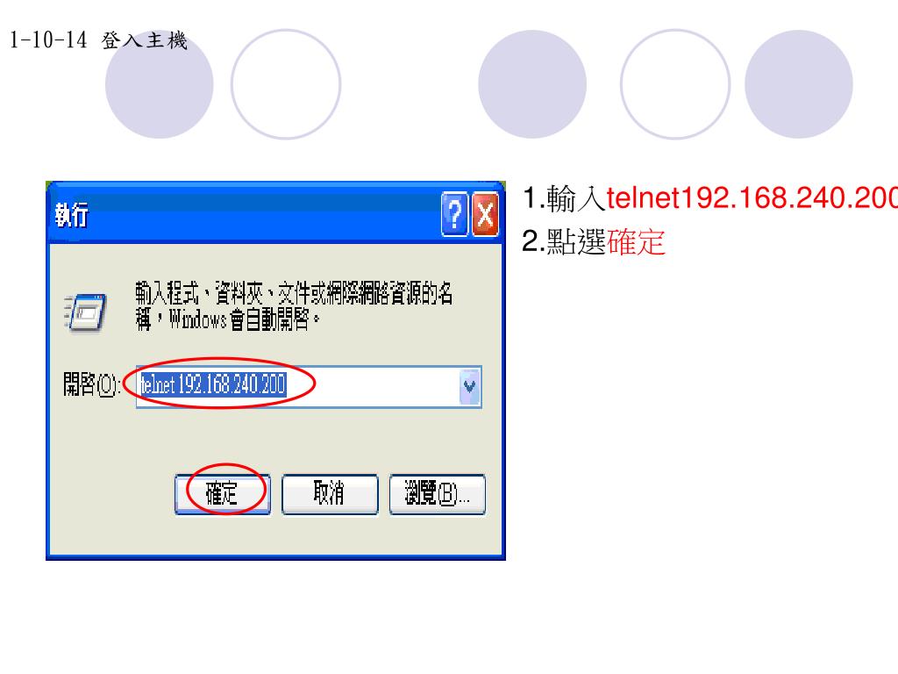Click the 執行 title bar label
Viewport: 898px width, 674px height.
[72, 215]
